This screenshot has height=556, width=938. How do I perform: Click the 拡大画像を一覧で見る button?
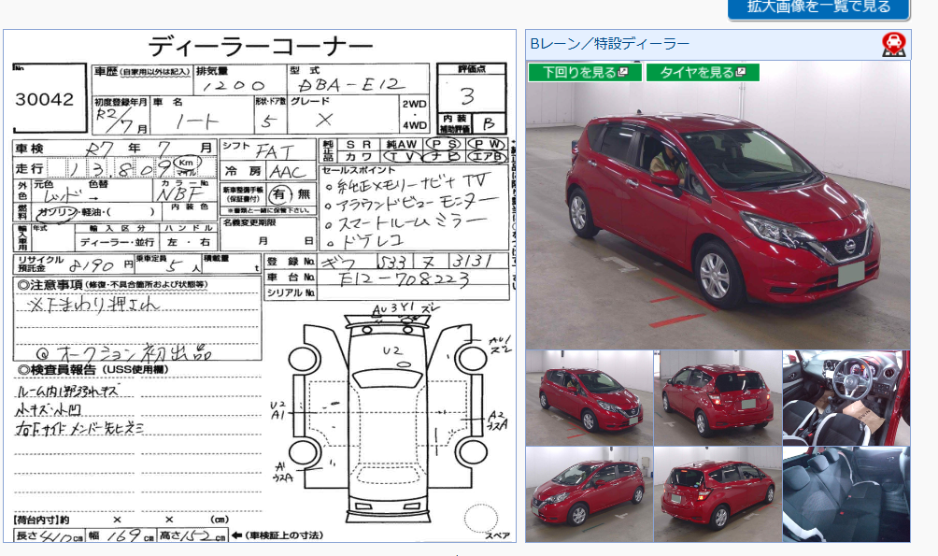click(x=817, y=7)
